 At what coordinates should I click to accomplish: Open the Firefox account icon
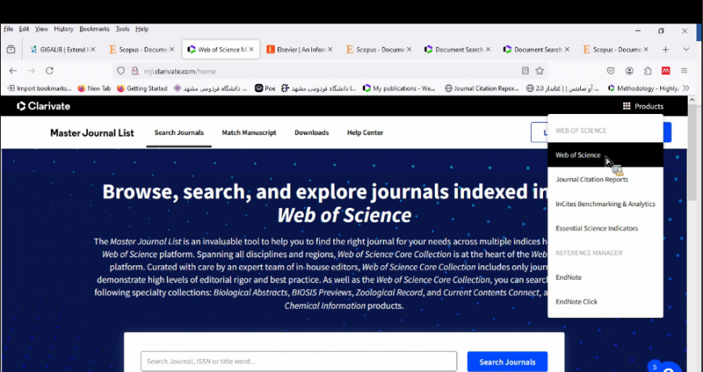click(629, 71)
